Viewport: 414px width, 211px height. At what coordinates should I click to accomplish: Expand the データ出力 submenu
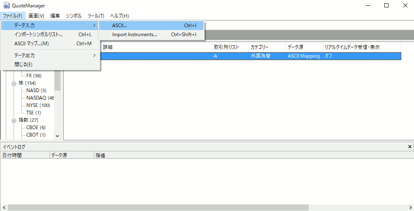pyautogui.click(x=25, y=55)
